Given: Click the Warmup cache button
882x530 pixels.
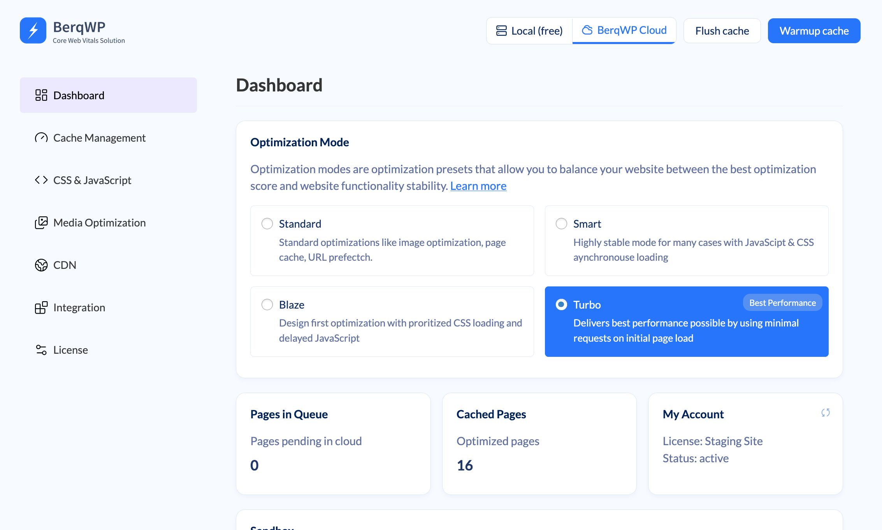Looking at the screenshot, I should [814, 31].
